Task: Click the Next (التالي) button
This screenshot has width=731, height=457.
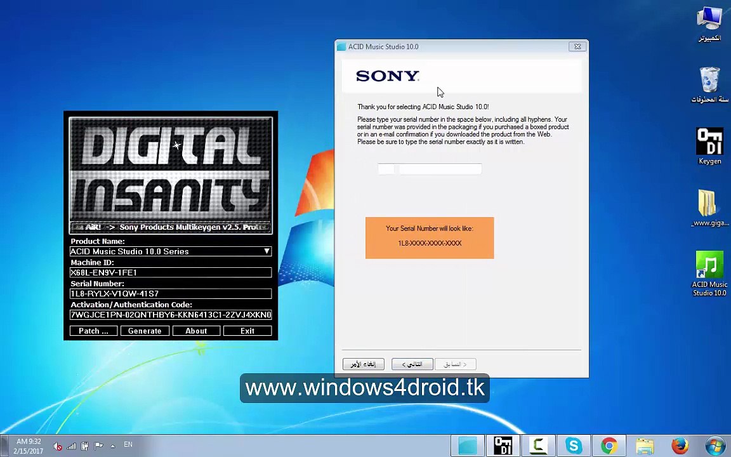Action: click(412, 364)
